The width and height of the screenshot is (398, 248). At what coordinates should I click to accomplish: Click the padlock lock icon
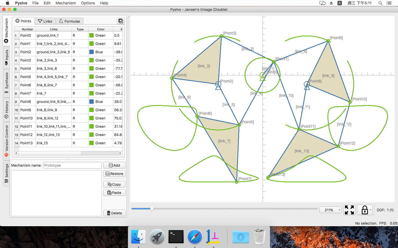(365, 210)
